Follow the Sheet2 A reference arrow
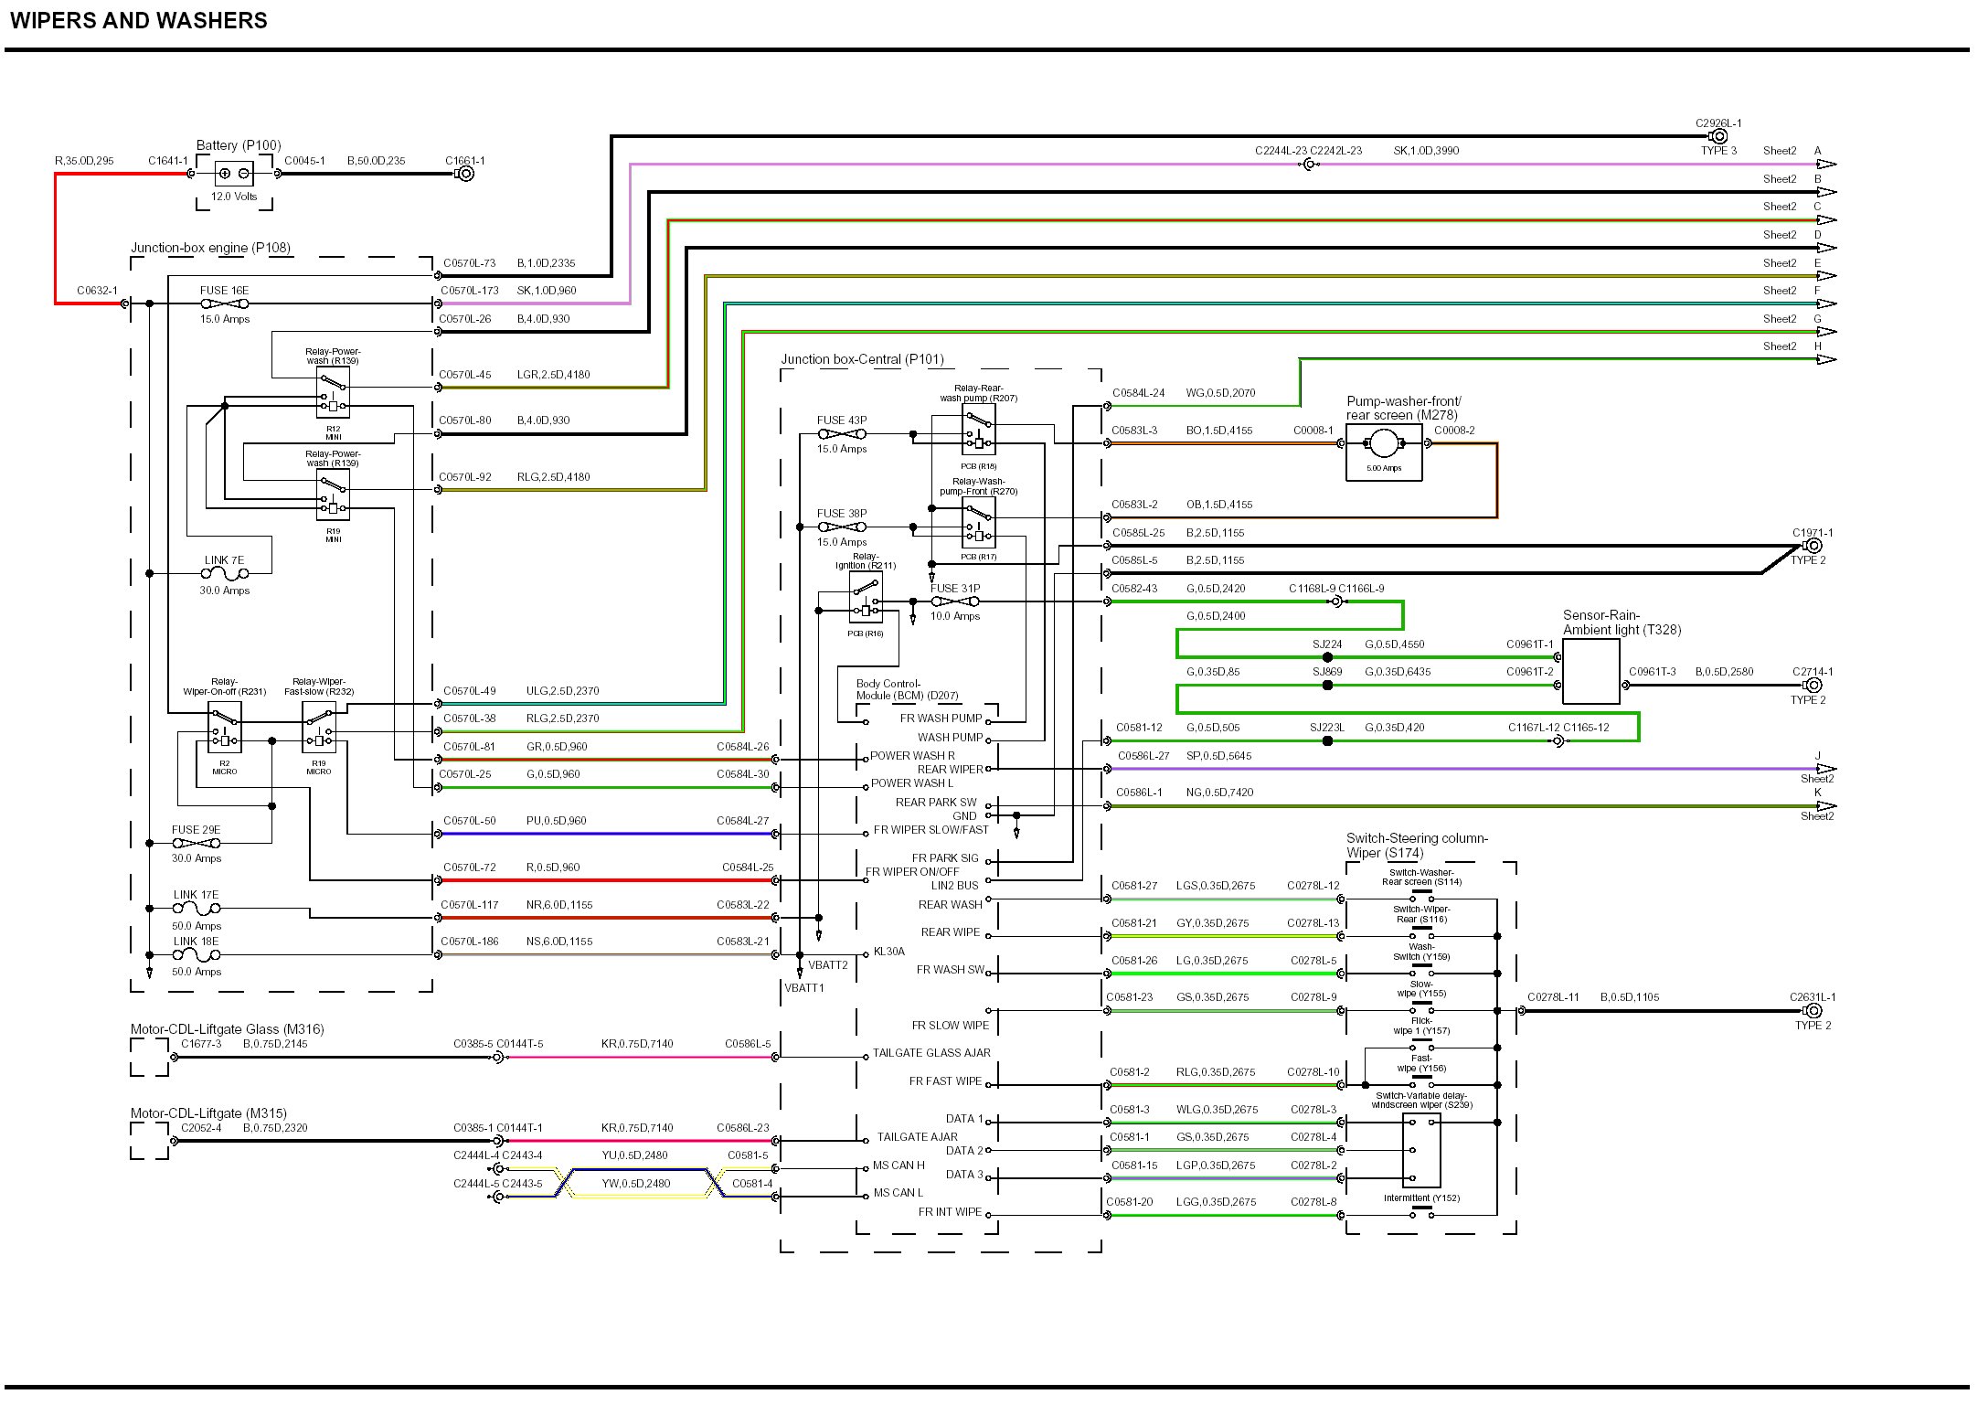This screenshot has height=1405, width=1978. (x=1826, y=165)
